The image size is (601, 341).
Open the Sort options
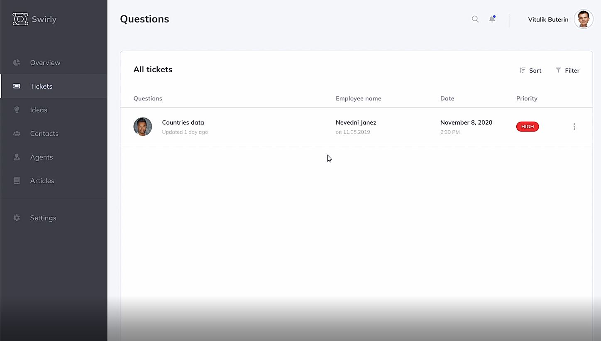click(530, 71)
